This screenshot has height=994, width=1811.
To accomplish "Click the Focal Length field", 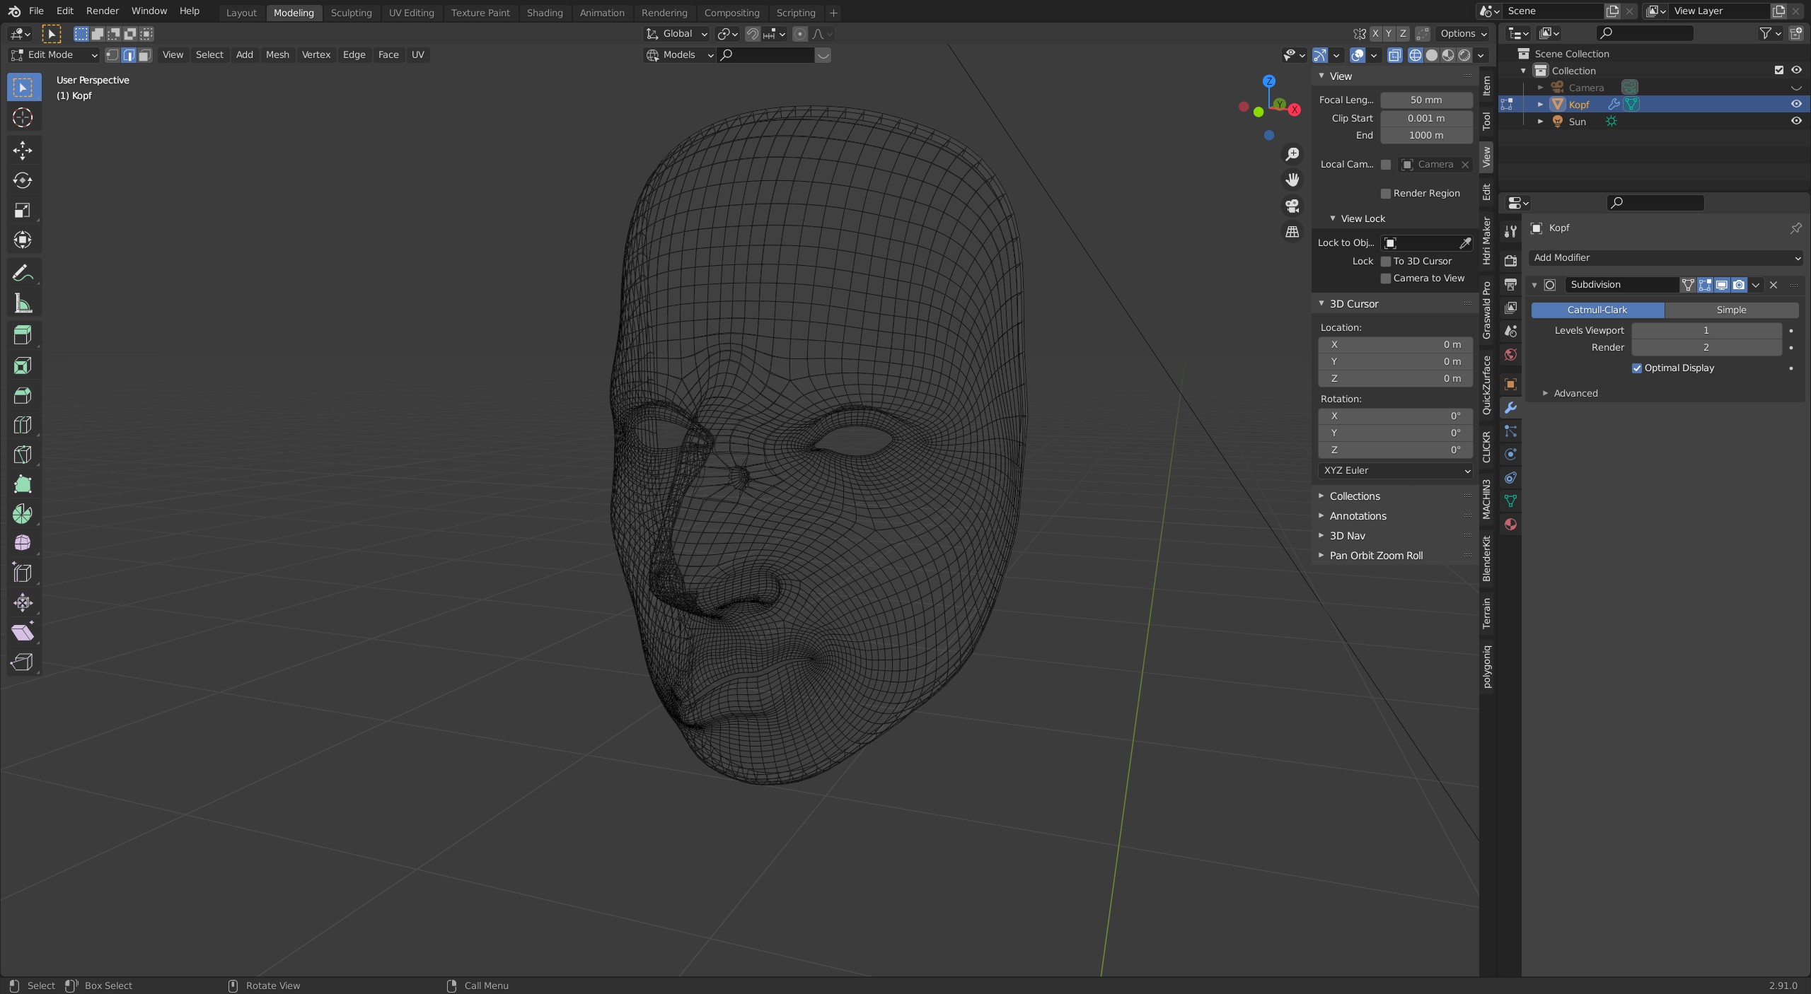I will point(1425,100).
